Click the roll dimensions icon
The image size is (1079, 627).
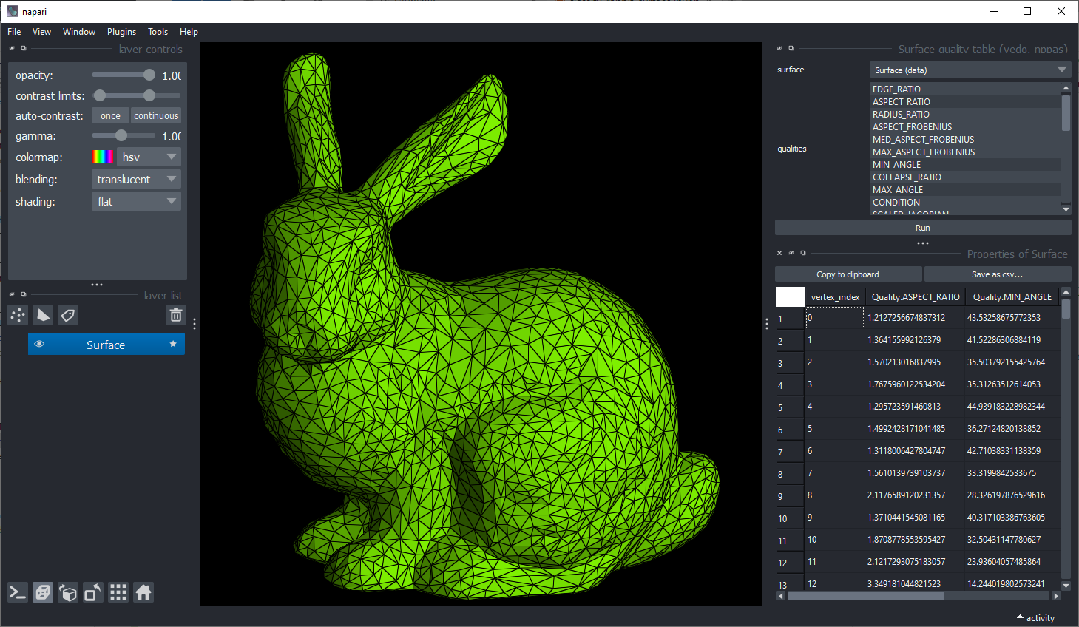click(68, 593)
